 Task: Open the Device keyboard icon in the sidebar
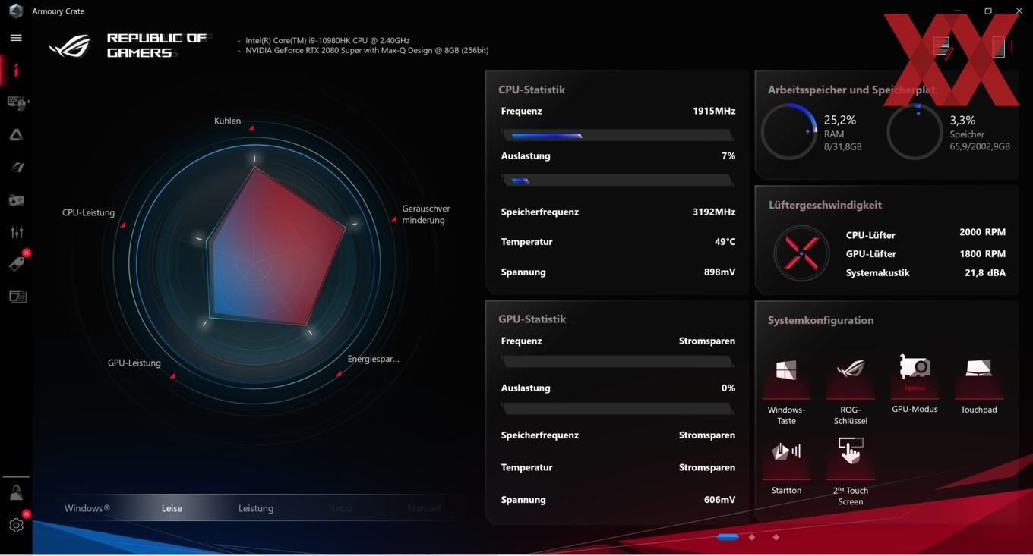click(16, 102)
